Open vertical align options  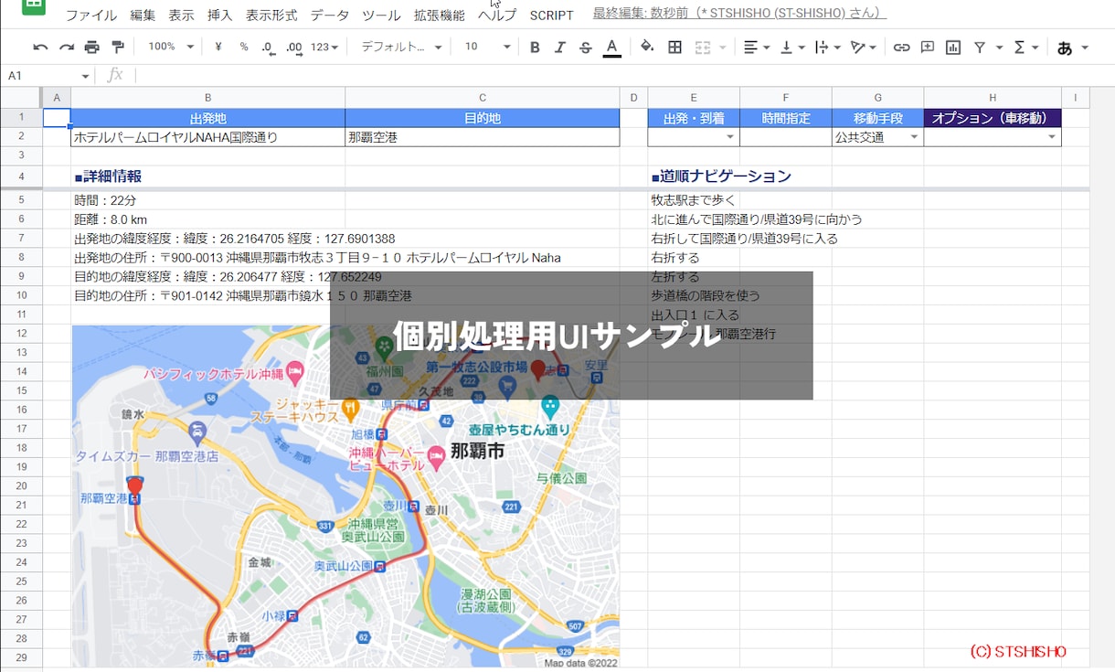coord(792,47)
